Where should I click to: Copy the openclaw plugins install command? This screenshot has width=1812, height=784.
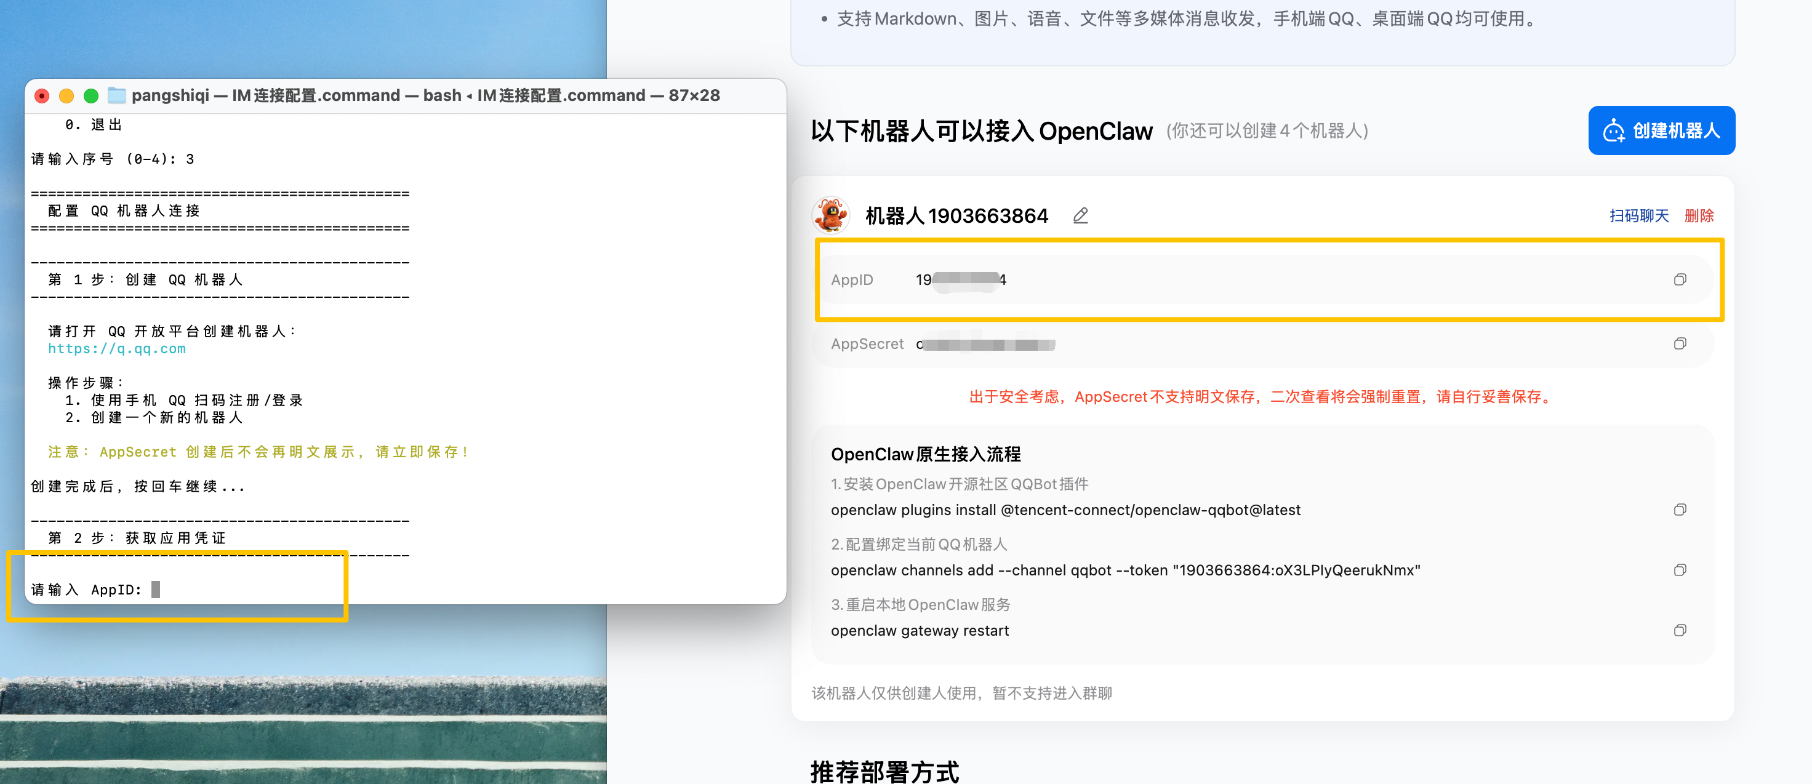pos(1679,510)
